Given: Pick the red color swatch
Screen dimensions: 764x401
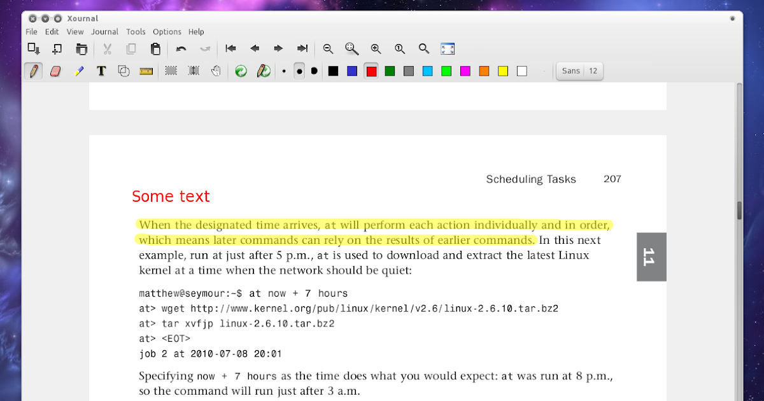Looking at the screenshot, I should [371, 71].
